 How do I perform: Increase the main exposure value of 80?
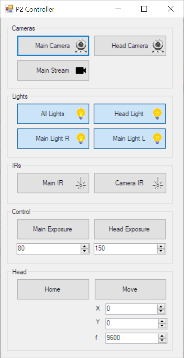(85, 246)
